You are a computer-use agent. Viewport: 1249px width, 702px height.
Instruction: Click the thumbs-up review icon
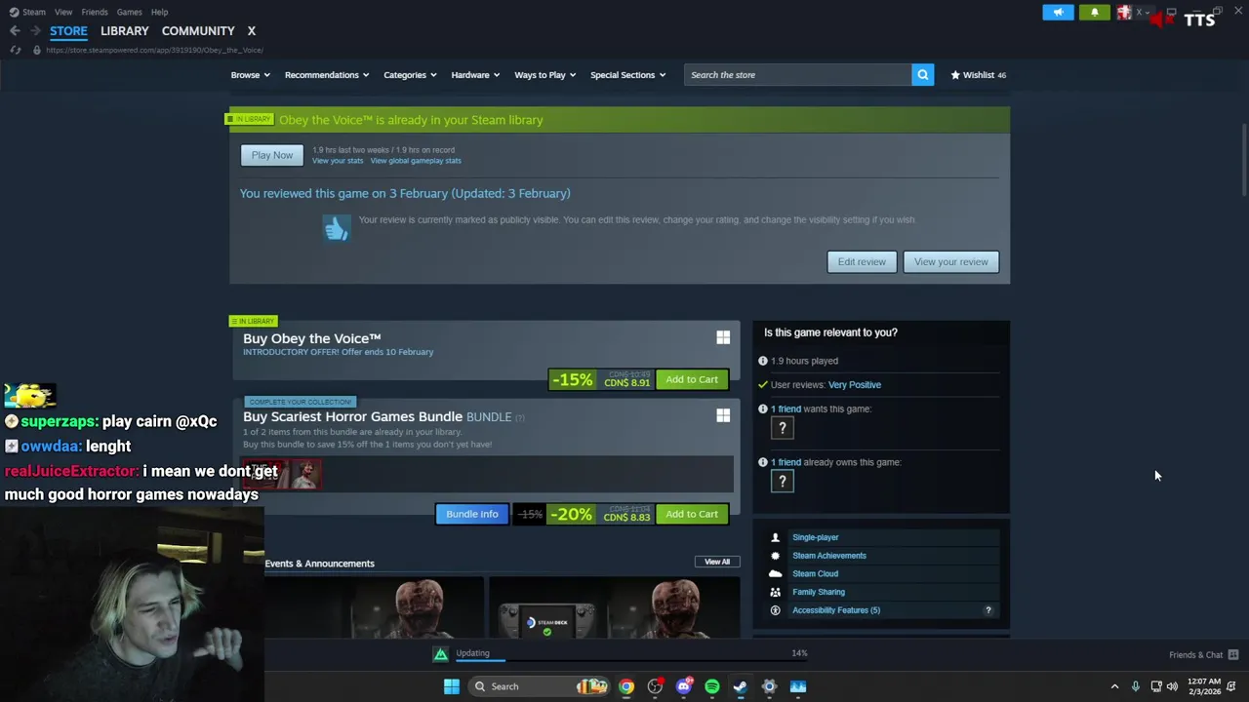pos(337,228)
